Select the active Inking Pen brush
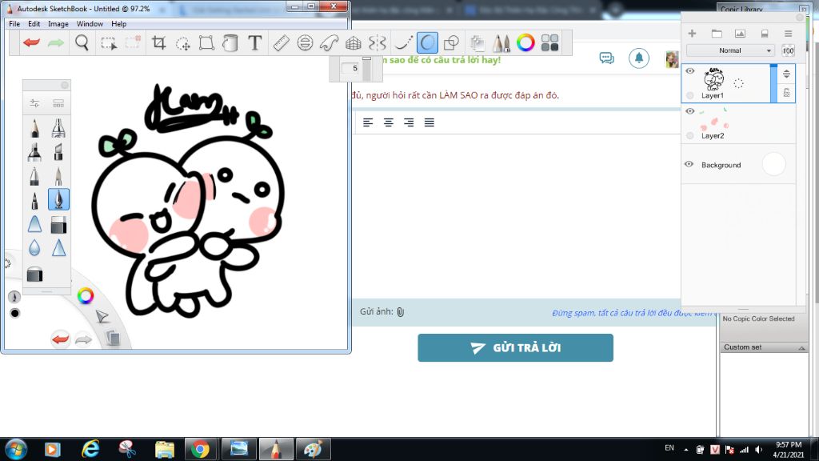Viewport: 819px width, 461px height. [x=58, y=199]
